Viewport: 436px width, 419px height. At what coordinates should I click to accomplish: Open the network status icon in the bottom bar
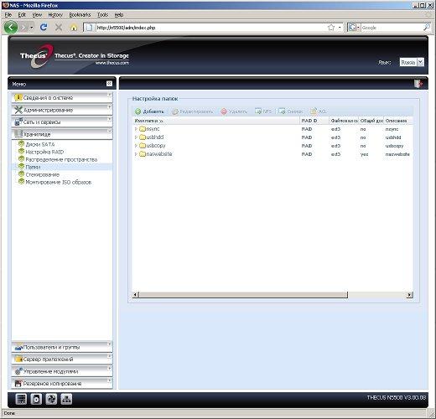66,399
